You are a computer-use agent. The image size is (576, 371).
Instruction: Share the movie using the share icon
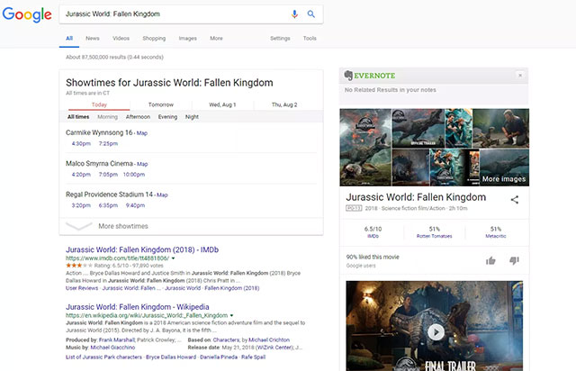pyautogui.click(x=515, y=199)
